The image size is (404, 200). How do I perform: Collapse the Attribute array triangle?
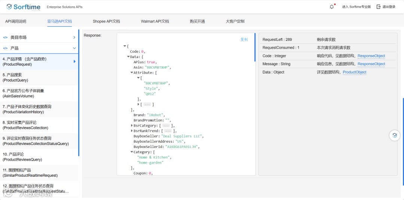131,73
